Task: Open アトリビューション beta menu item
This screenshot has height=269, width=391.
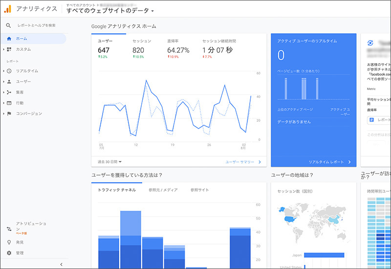Action: (31, 228)
